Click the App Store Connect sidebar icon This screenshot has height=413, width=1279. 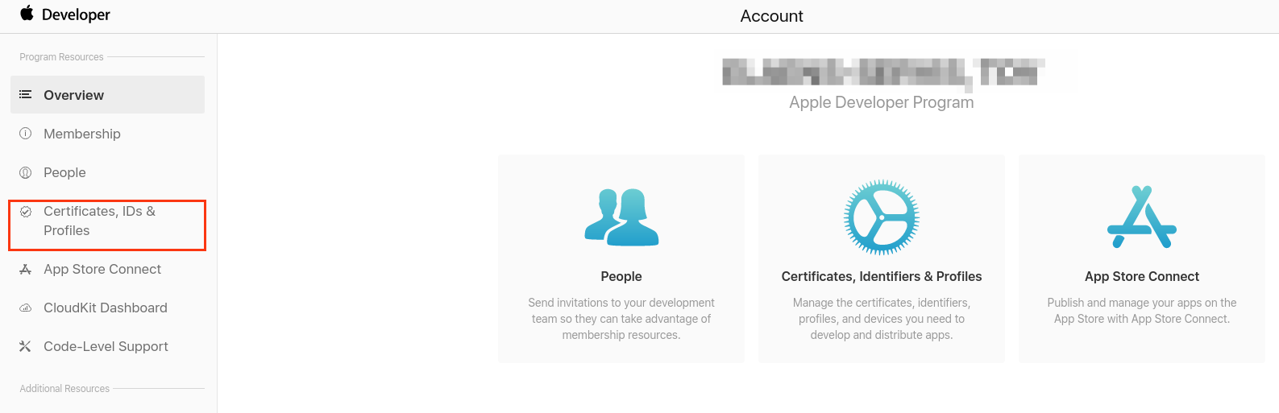26,269
